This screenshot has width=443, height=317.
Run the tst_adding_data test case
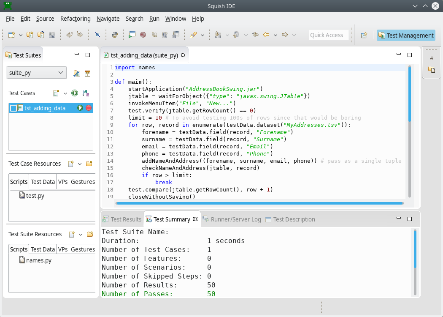(80, 108)
